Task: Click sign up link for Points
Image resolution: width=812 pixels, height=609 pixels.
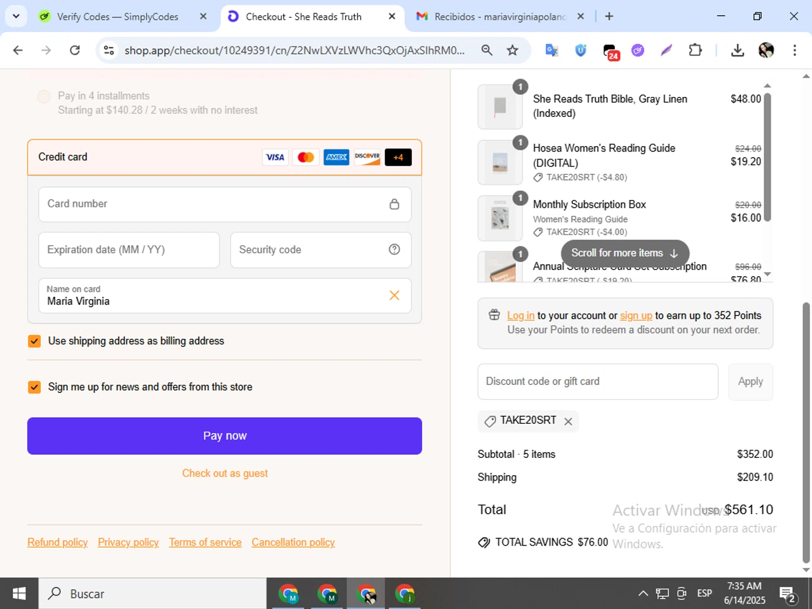Action: pyautogui.click(x=636, y=316)
